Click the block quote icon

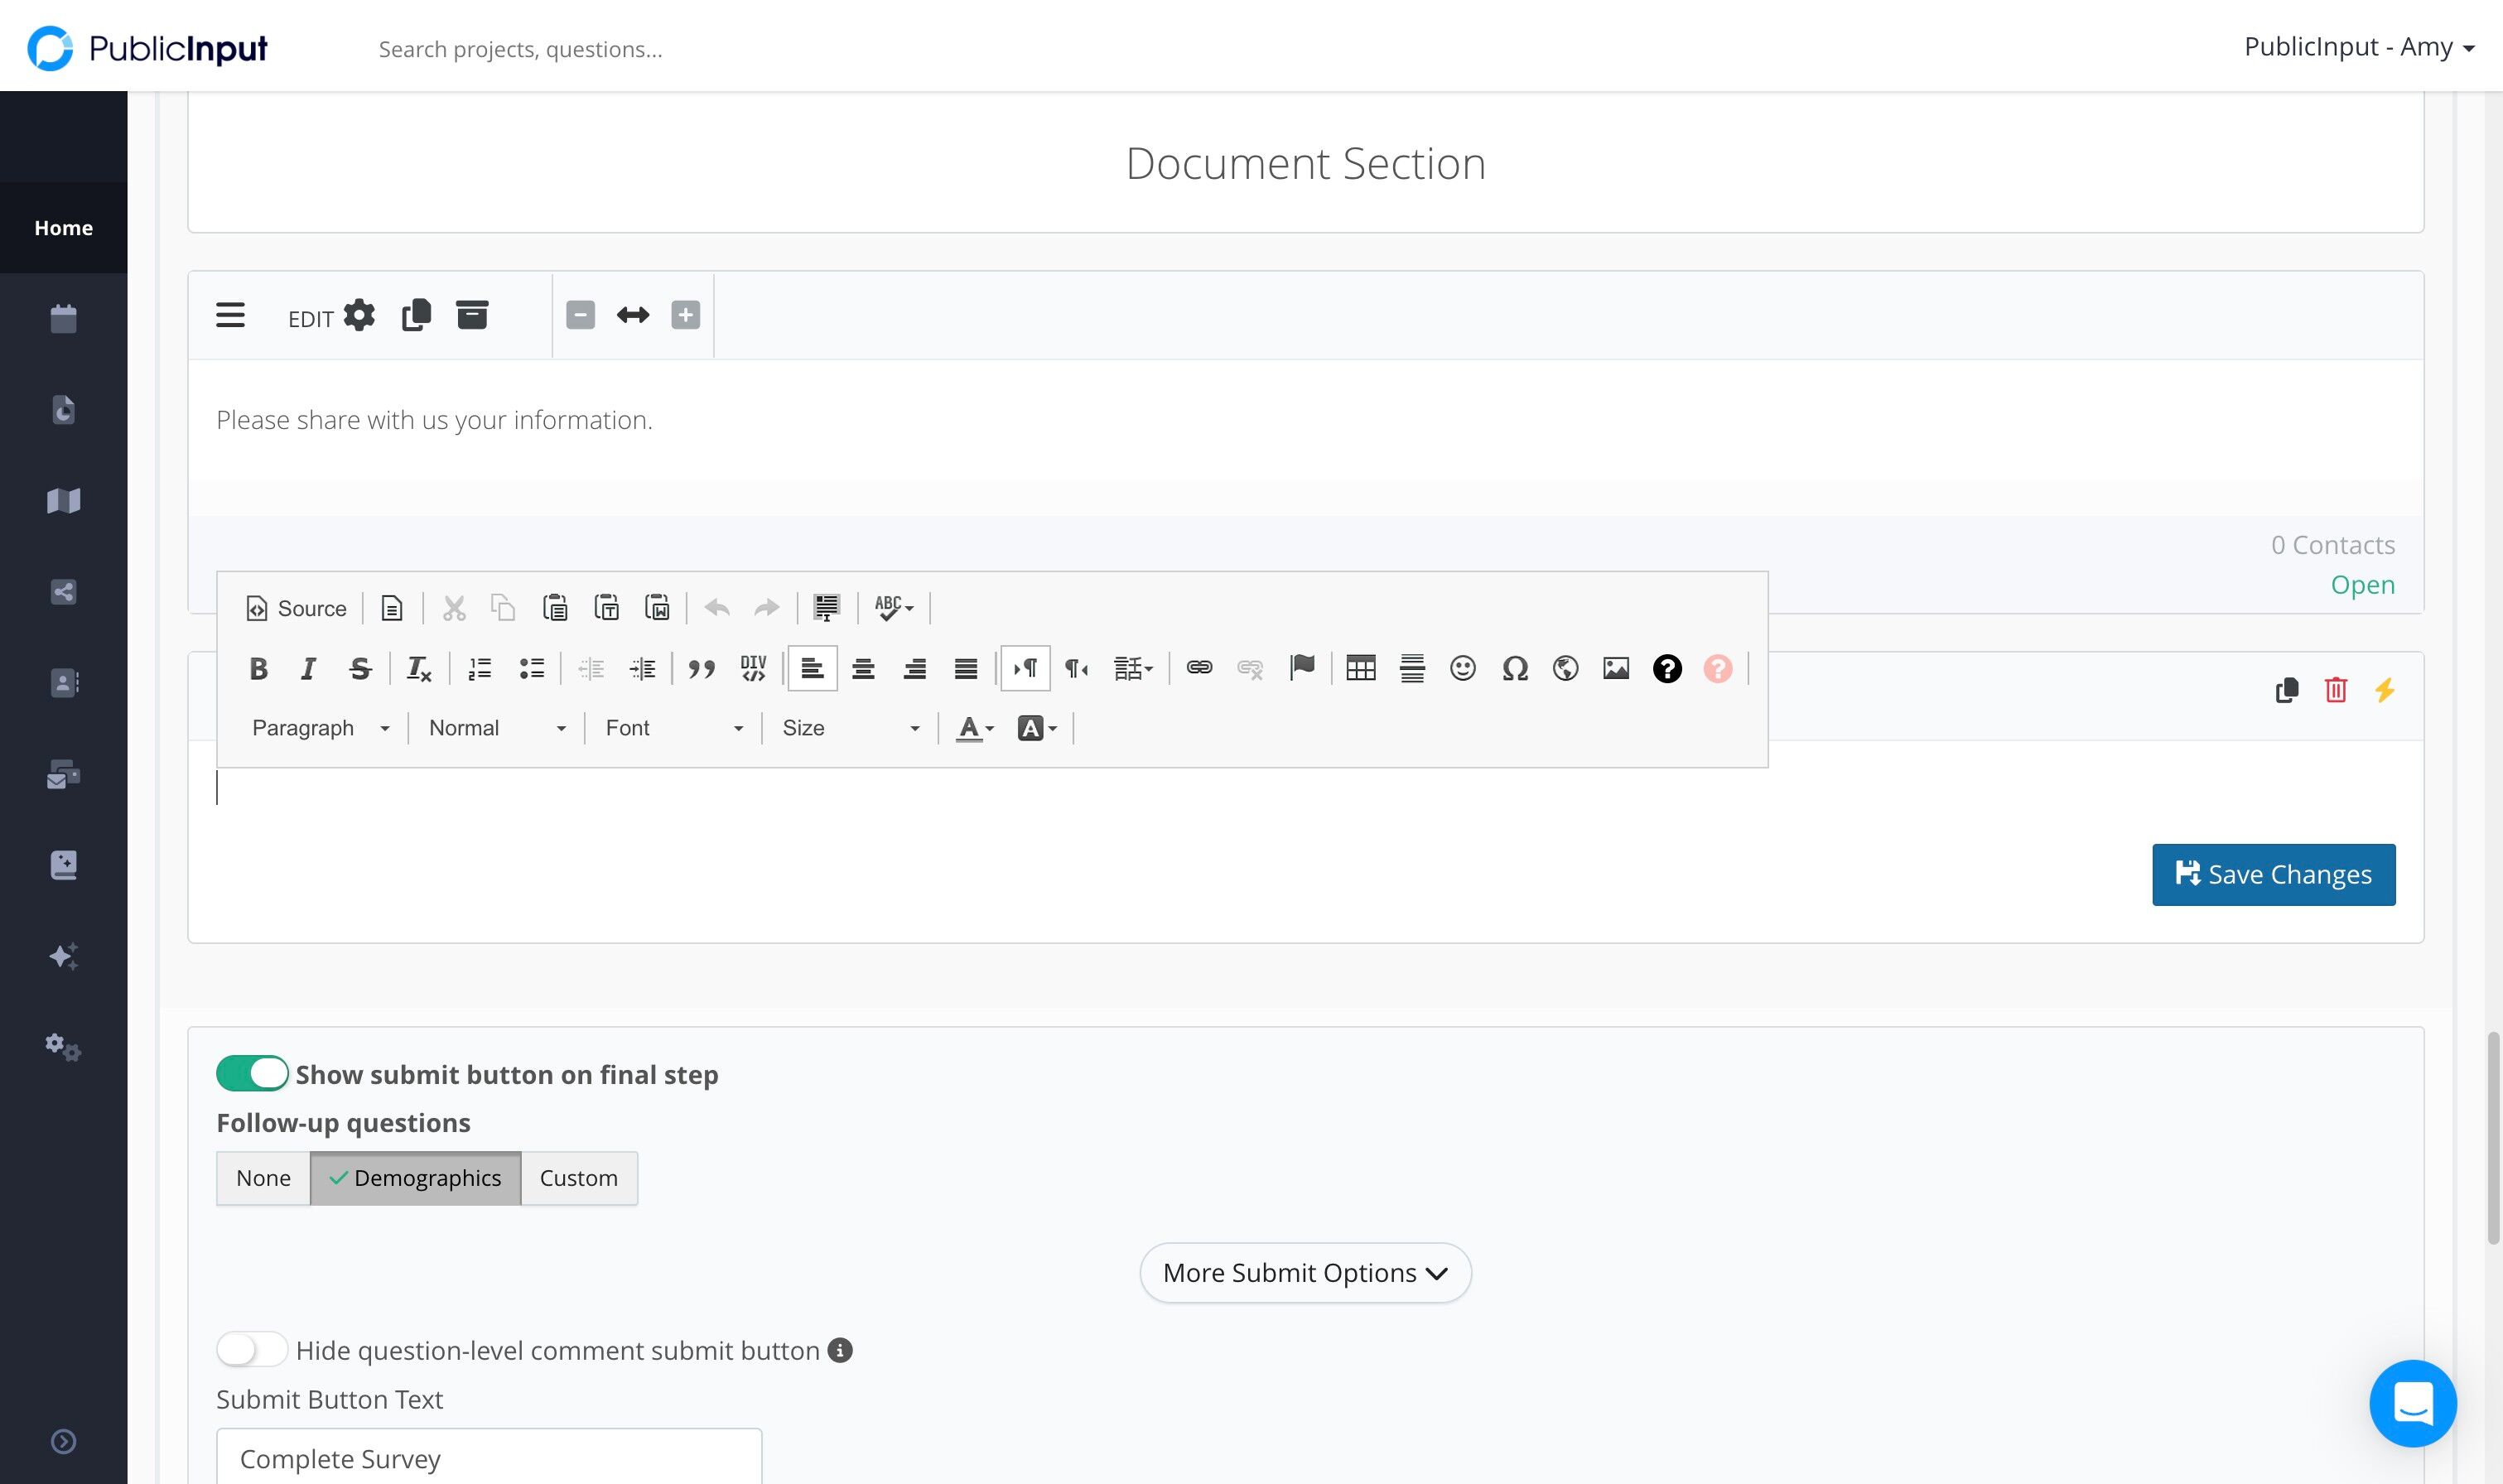[701, 669]
